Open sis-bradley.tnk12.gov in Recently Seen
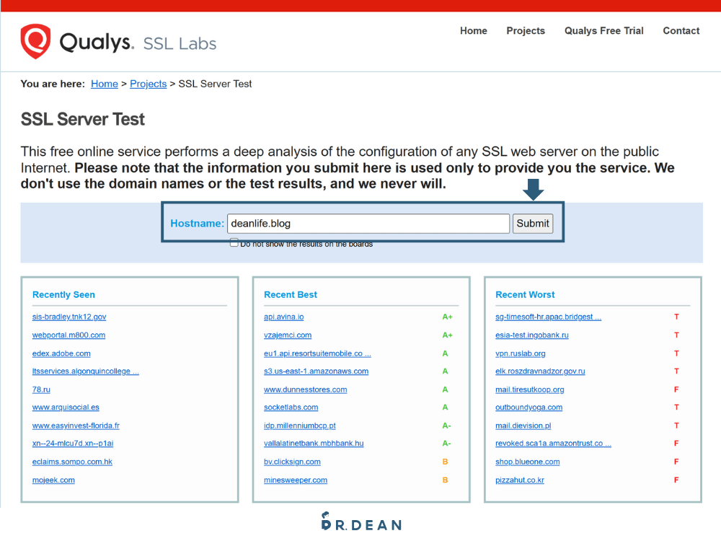 tap(69, 317)
